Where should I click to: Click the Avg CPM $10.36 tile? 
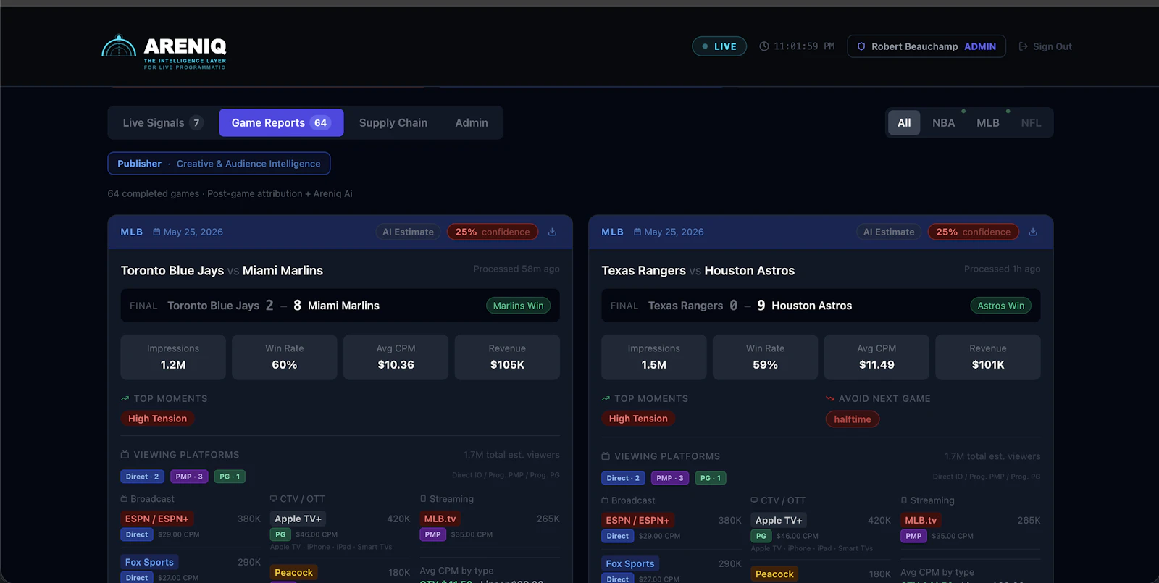coord(396,357)
